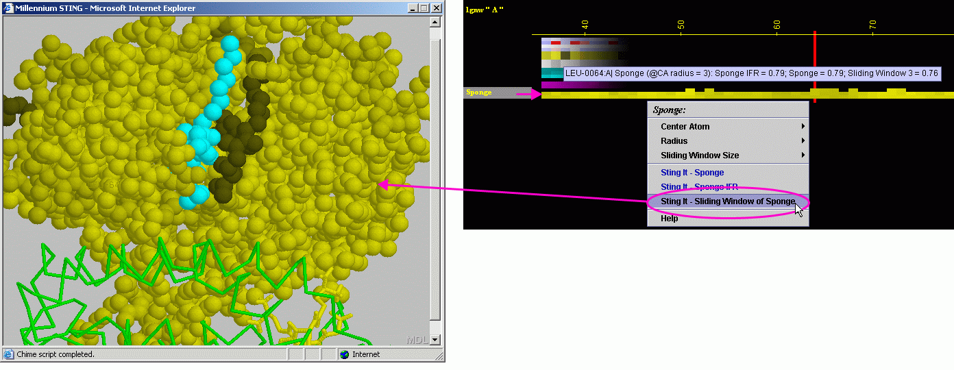Click the teal color swatch row
Viewport: 954px width, 370px height.
click(552, 73)
